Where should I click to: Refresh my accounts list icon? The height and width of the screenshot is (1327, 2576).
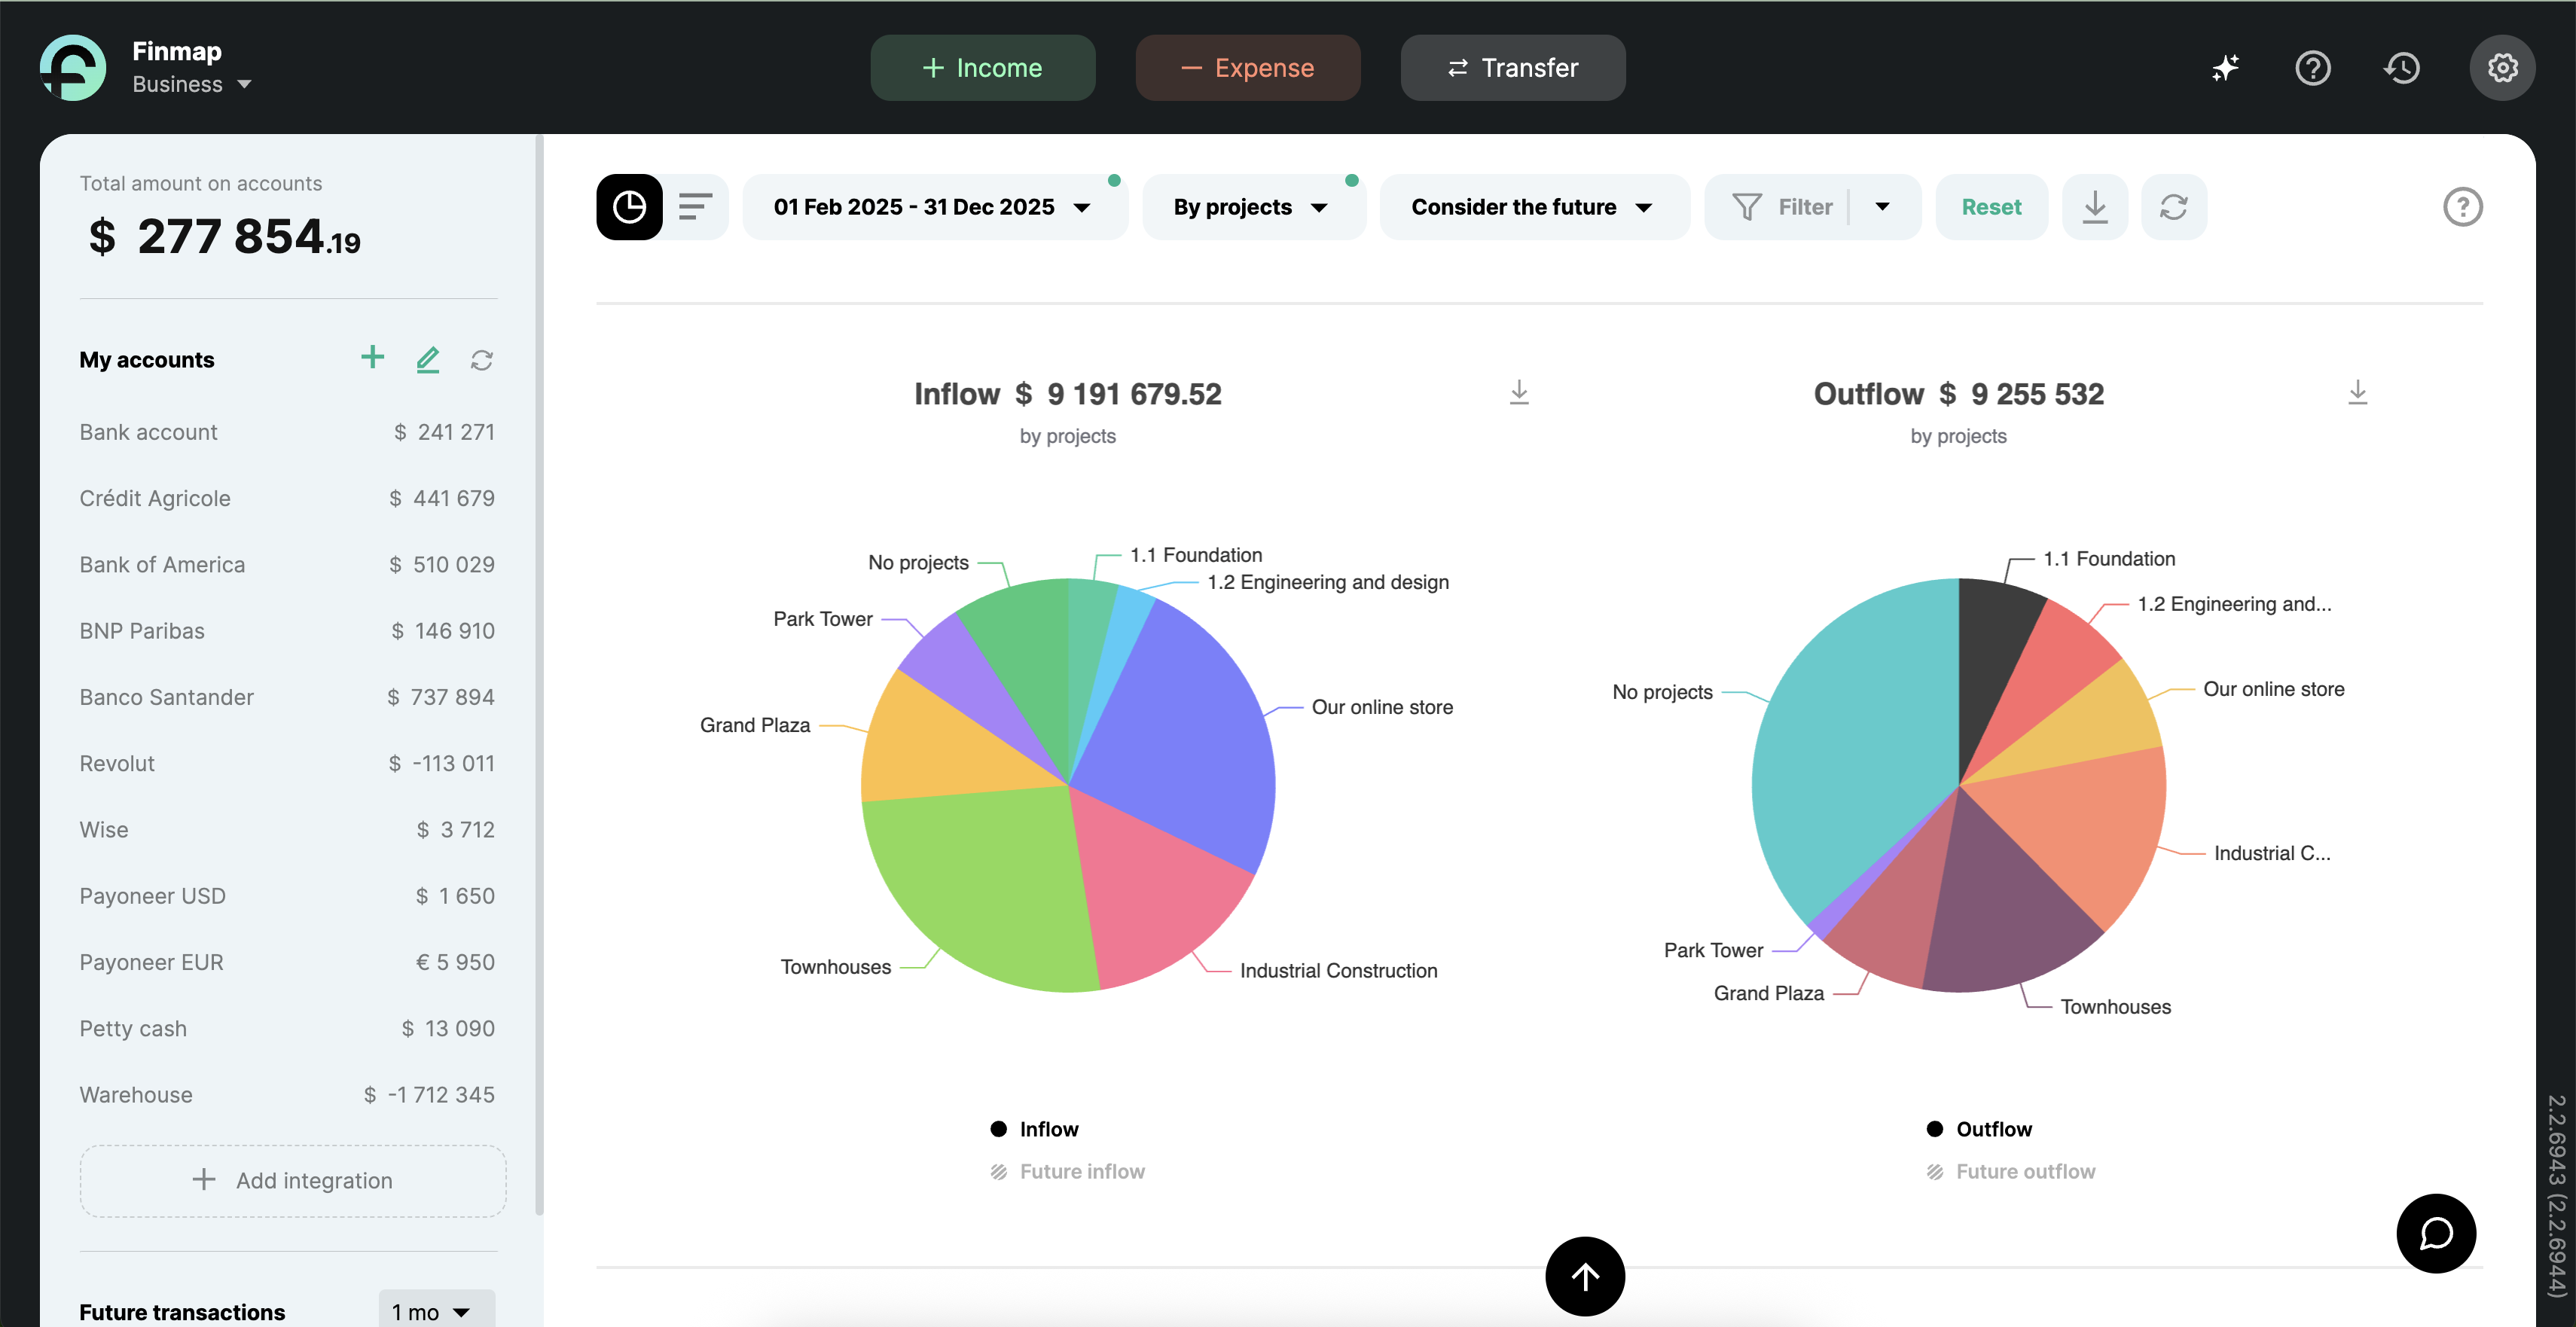(x=482, y=360)
